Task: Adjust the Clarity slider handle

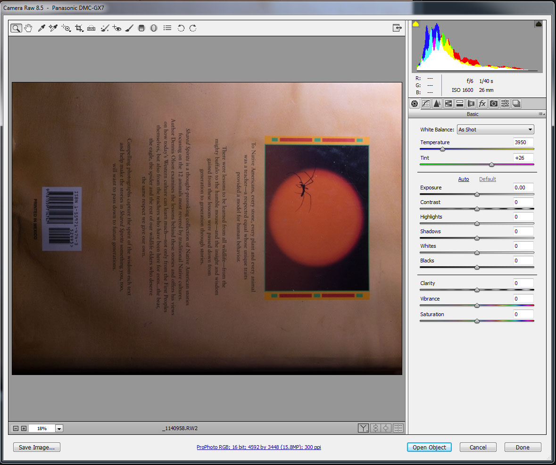Action: click(477, 290)
